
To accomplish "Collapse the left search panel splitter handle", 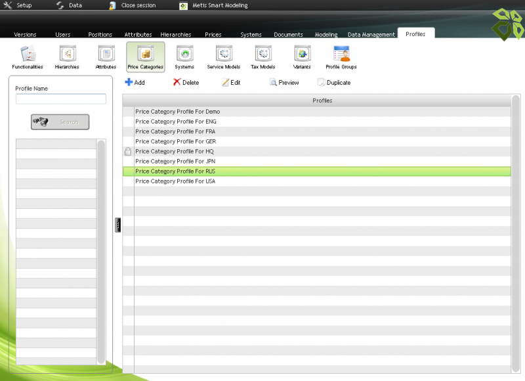I will click(x=118, y=225).
